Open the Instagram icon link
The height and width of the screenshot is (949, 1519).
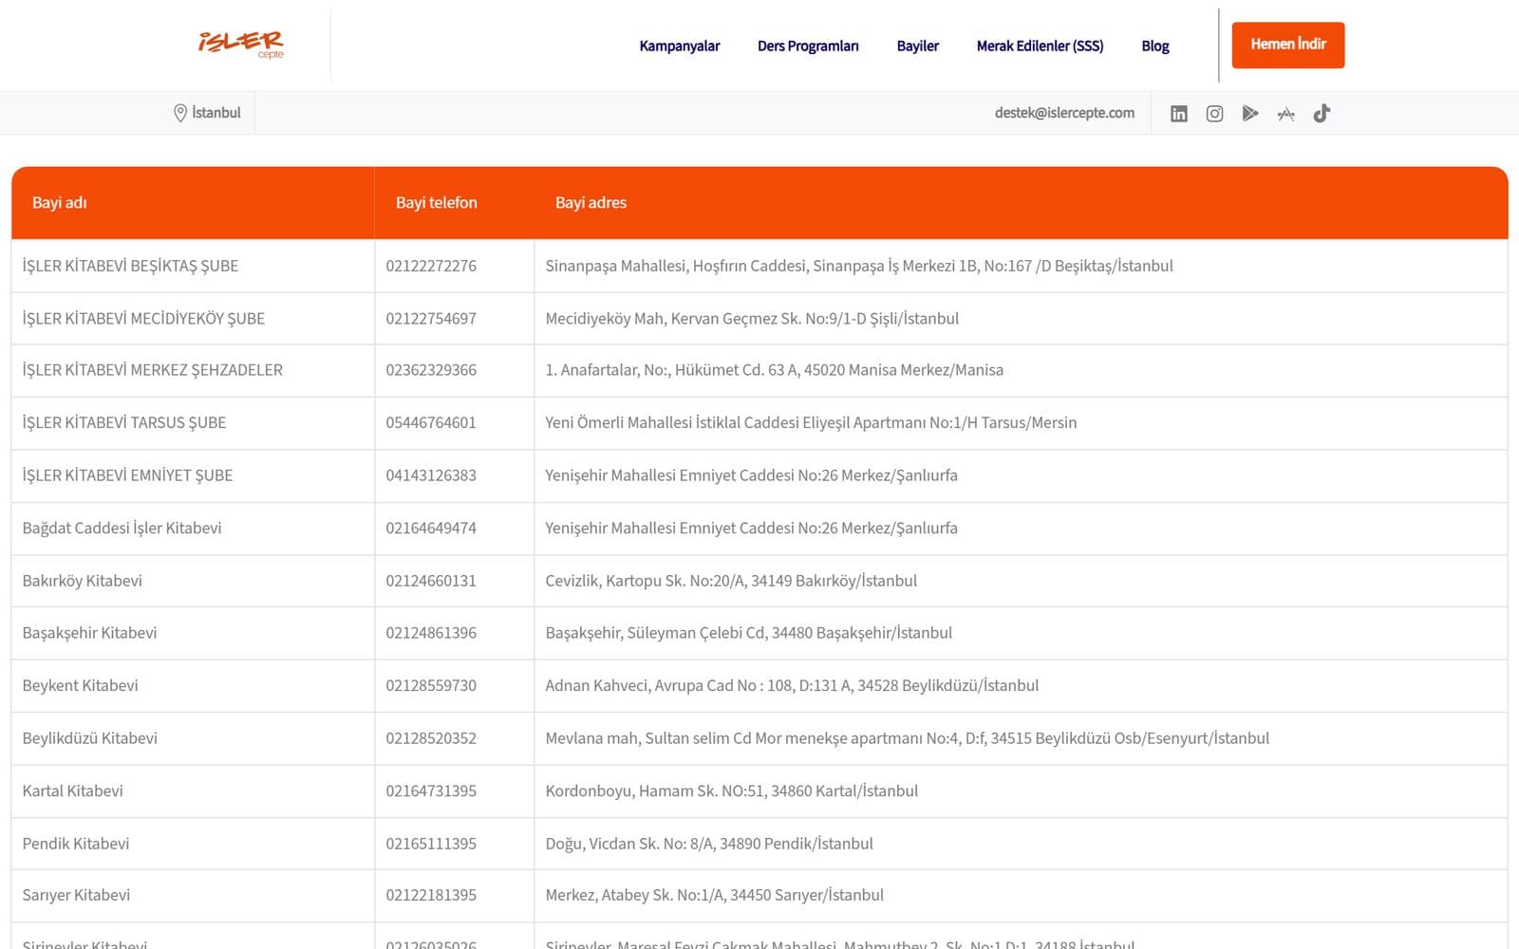[x=1214, y=114]
